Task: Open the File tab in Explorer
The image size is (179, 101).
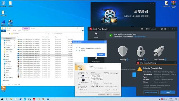Action: [x=4, y=31]
